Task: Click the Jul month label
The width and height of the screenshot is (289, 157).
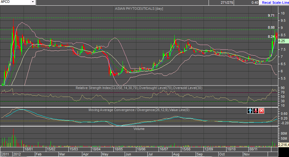Action: coord(150,154)
